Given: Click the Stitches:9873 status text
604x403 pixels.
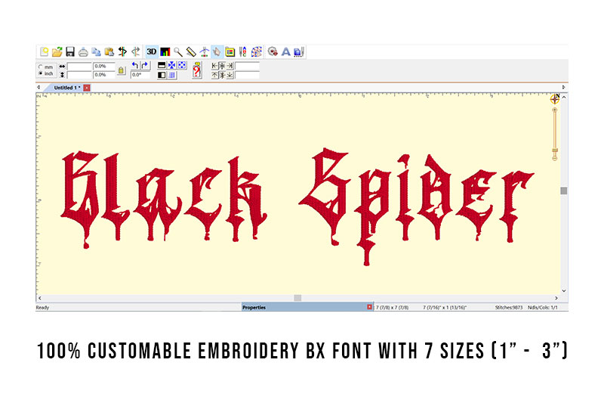Looking at the screenshot, I should (508, 308).
